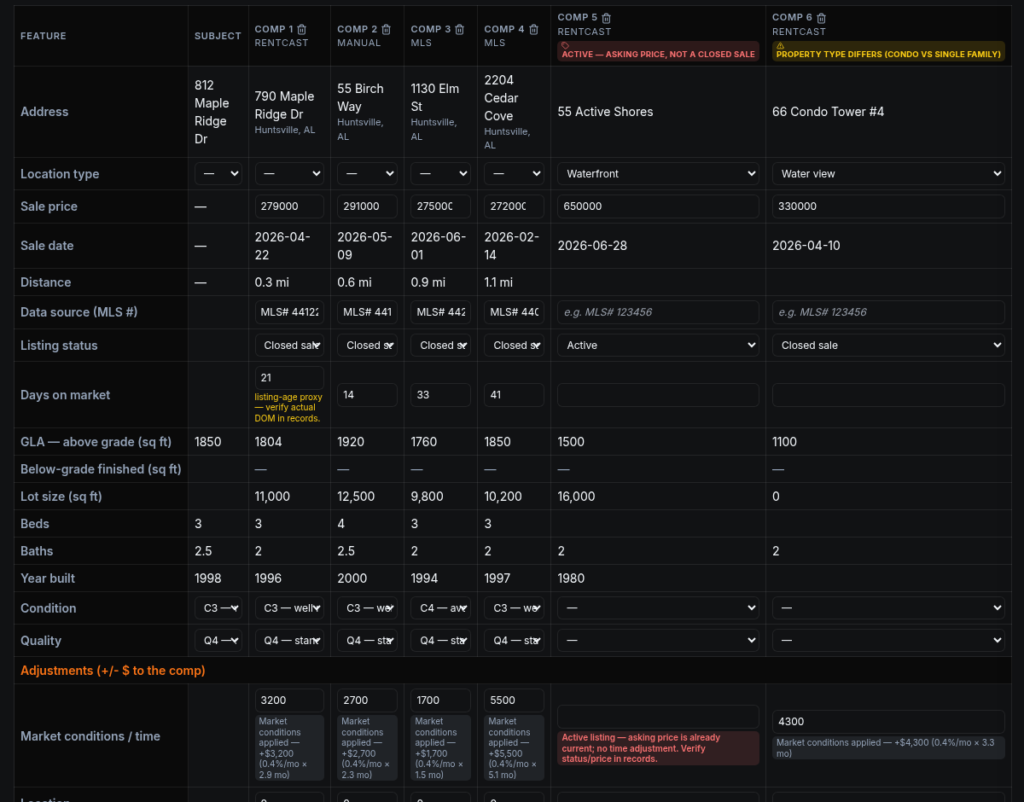Open Comp 5 Waterfront location dropdown
The image size is (1024, 802).
pyautogui.click(x=658, y=174)
